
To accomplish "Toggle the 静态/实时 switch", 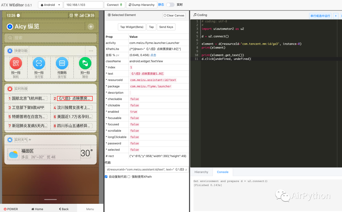I will (170, 4).
